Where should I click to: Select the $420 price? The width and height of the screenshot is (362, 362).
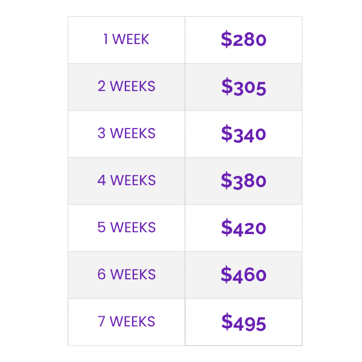coord(244,228)
